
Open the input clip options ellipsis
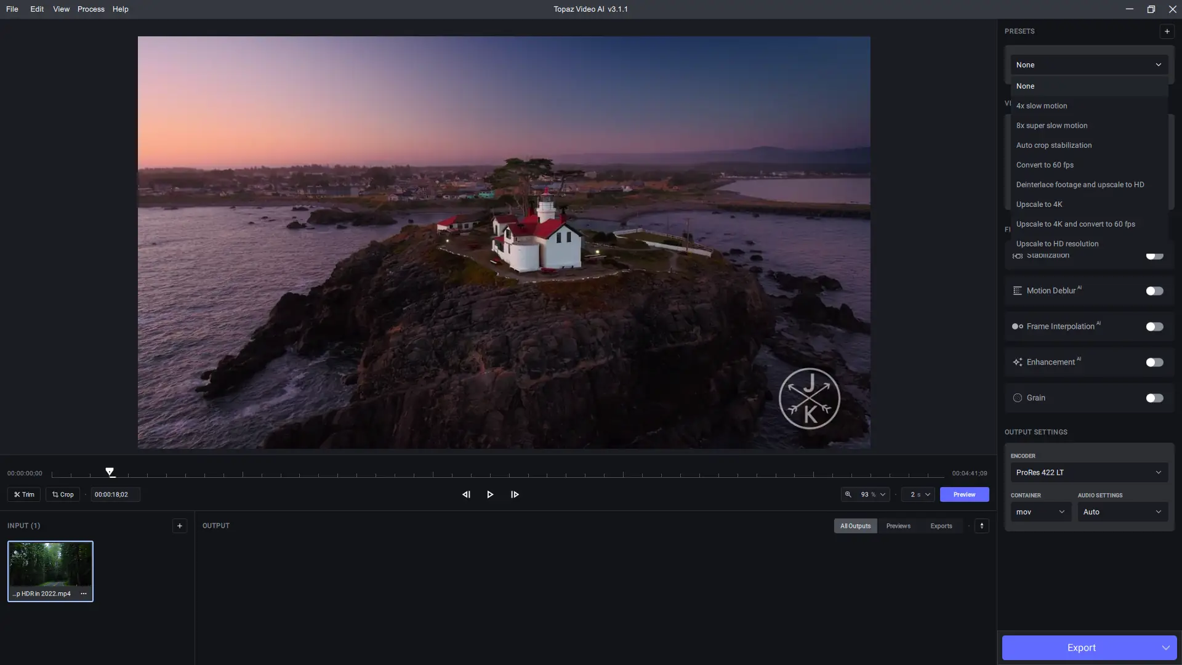[84, 594]
